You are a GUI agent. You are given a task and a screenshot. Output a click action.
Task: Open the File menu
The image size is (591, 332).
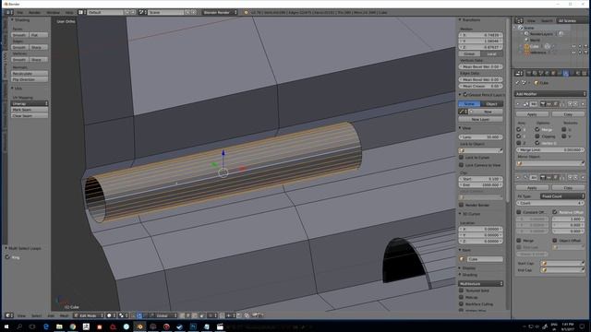click(19, 12)
